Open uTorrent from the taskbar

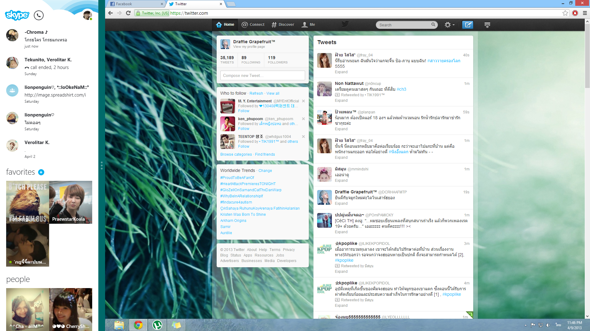pyautogui.click(x=157, y=325)
